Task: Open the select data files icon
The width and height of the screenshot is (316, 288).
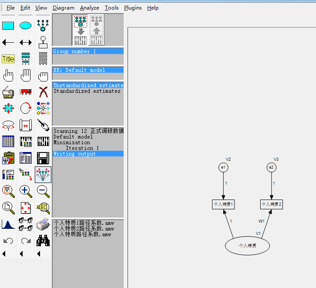Action: pyautogui.click(x=8, y=141)
